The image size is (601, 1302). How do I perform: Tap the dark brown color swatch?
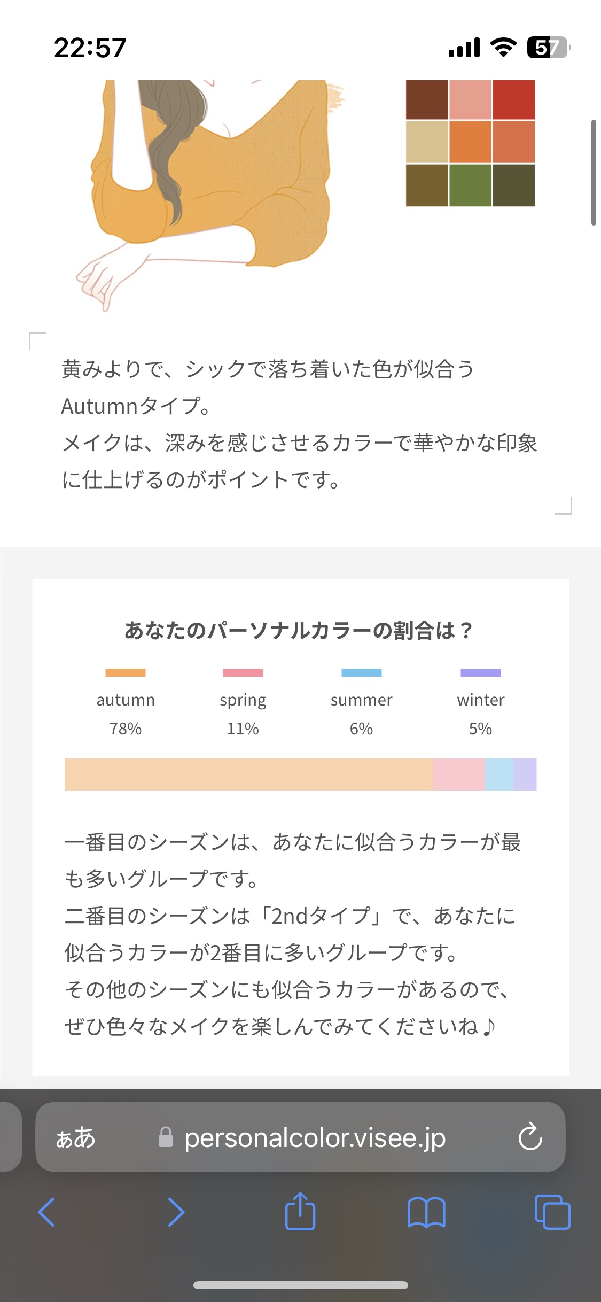pos(427,99)
